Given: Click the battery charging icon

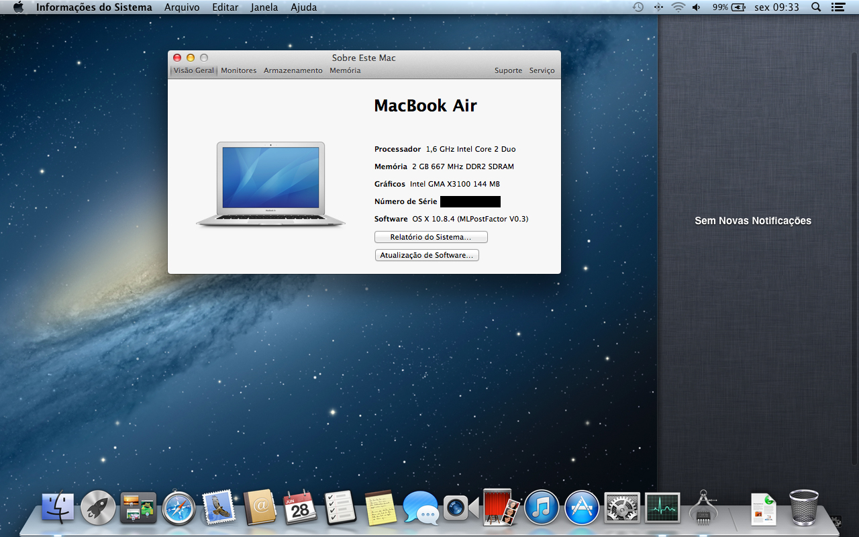Looking at the screenshot, I should (x=739, y=7).
